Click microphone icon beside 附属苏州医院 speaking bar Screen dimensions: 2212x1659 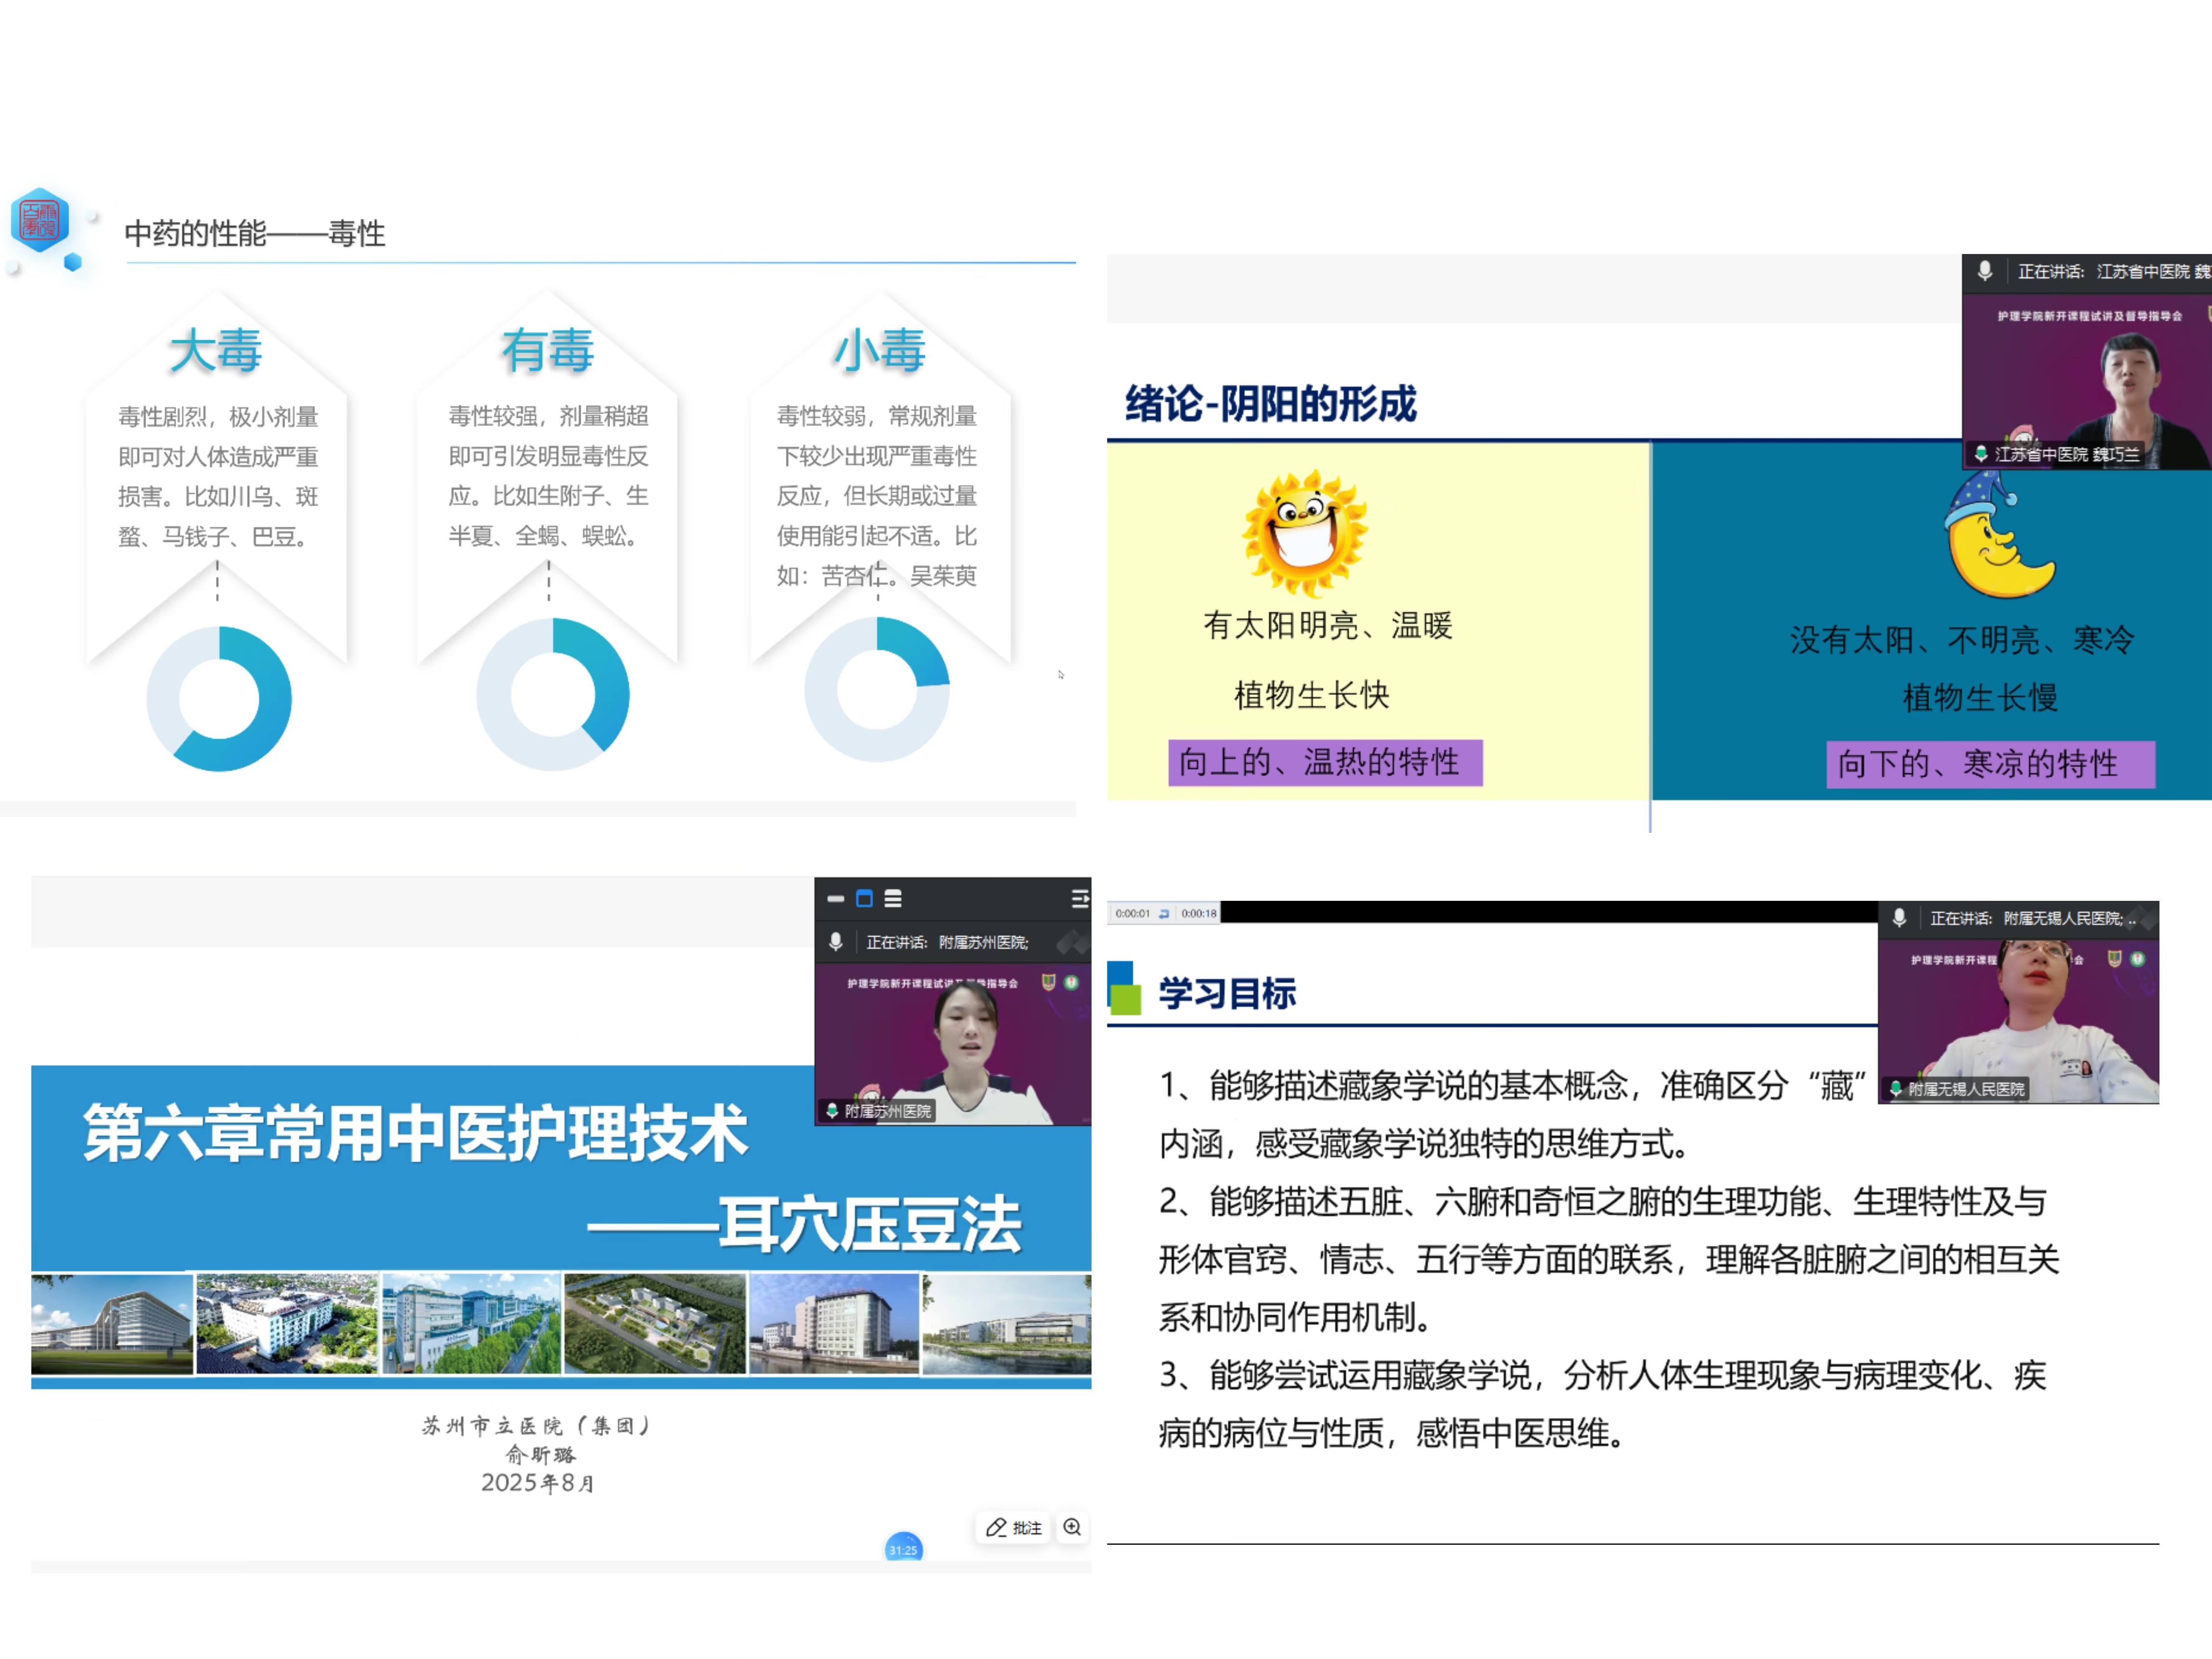click(836, 941)
